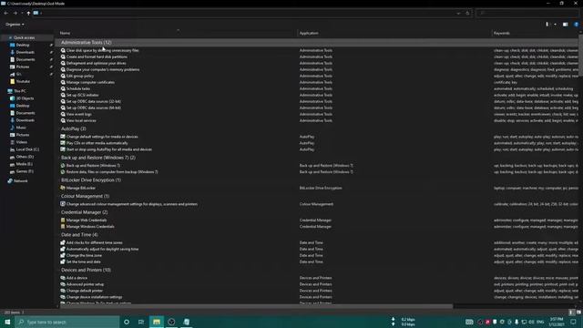Select Add clocks for different time zones

(94, 243)
